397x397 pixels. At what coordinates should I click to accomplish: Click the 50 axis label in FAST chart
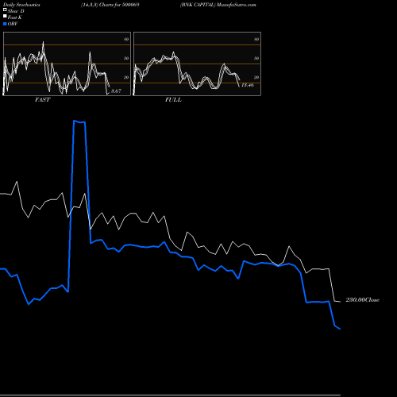(x=126, y=58)
